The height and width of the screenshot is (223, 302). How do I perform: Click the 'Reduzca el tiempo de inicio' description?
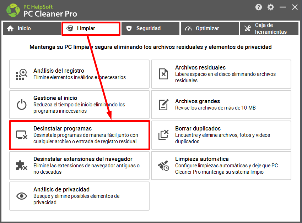click(79, 108)
